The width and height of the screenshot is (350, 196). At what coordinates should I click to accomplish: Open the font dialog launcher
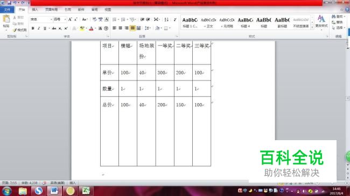(x=108, y=37)
